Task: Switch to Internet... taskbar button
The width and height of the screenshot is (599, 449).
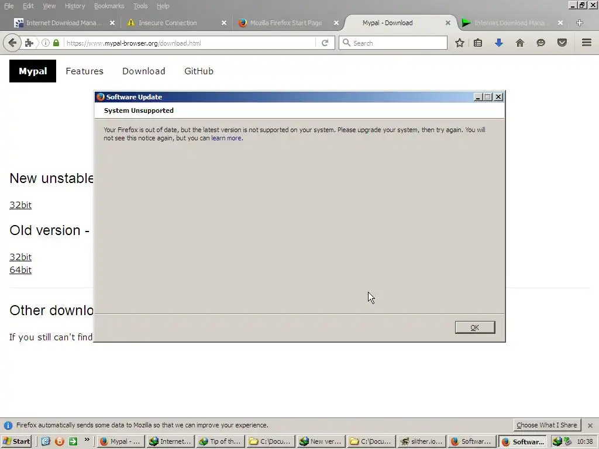Action: click(171, 441)
